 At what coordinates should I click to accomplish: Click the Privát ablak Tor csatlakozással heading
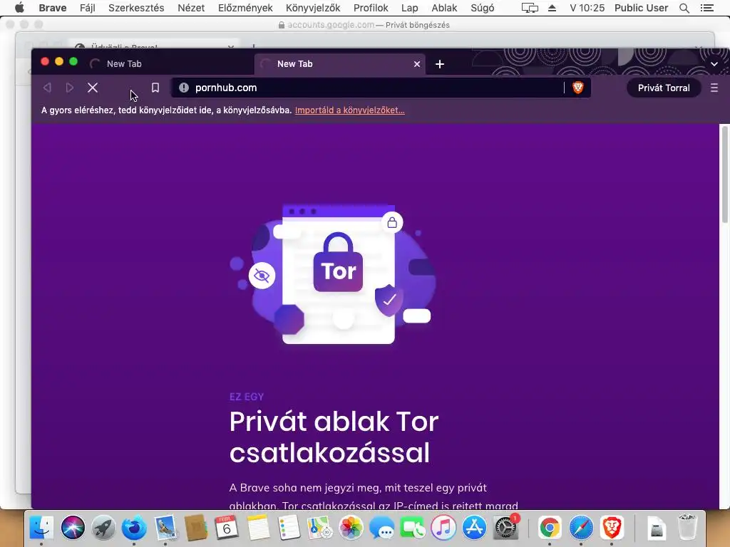tap(334, 437)
